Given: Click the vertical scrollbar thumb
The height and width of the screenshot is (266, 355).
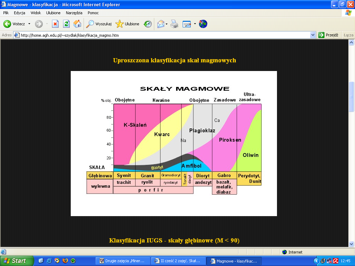Looking at the screenshot, I should pyautogui.click(x=352, y=97).
